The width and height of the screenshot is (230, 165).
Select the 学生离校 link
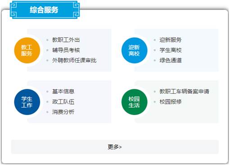pyautogui.click(x=171, y=50)
